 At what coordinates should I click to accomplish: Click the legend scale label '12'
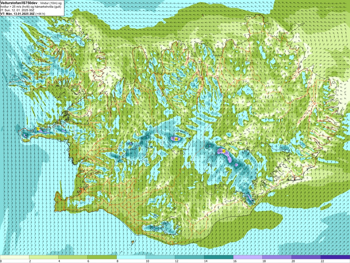176,261
